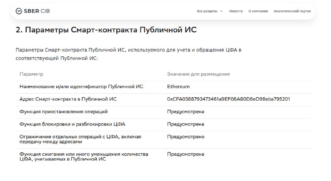Open the Новости menu item
Image resolution: width=331 pixels, height=181 pixels.
coord(236,11)
